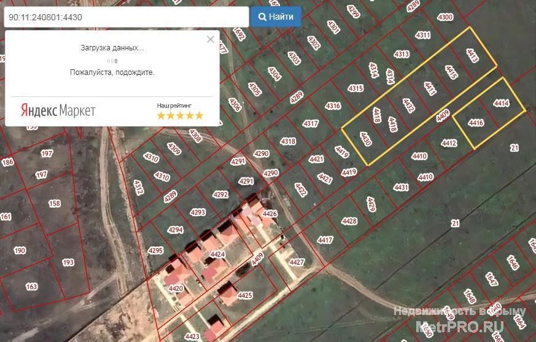Select parcel label 4417
The width and height of the screenshot is (536, 342).
tap(325, 240)
